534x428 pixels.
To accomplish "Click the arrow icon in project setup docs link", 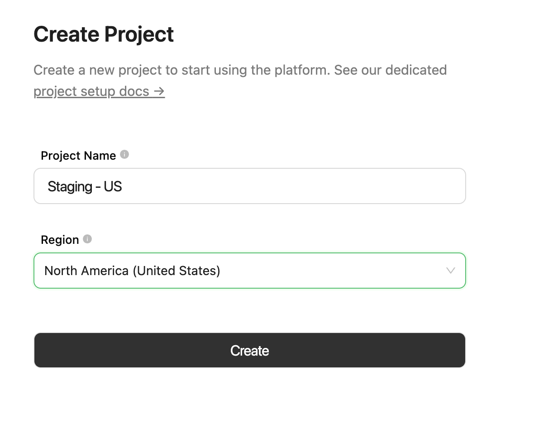I will point(158,91).
